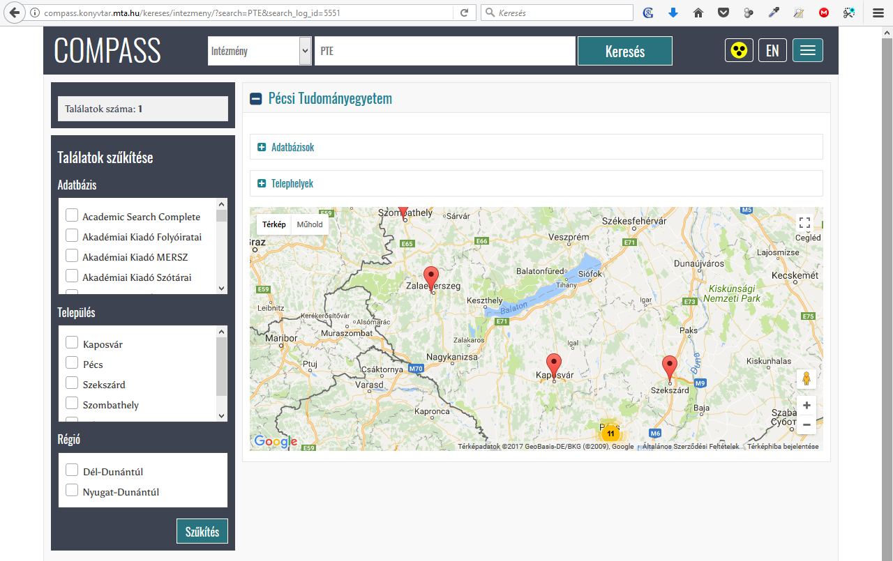Check Akadémiai Kiadó Folyóiratai checkbox
The height and width of the screenshot is (561, 893).
pyautogui.click(x=72, y=236)
